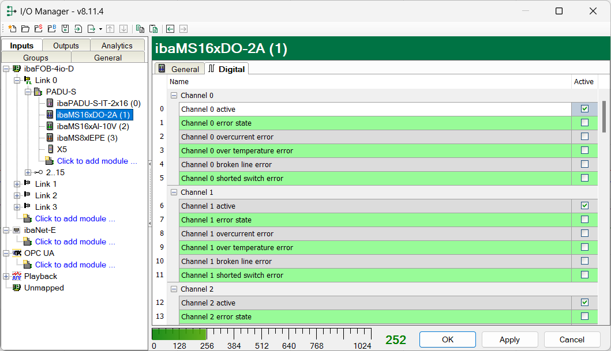611x351 pixels.
Task: Open the Groups tab
Action: pyautogui.click(x=36, y=58)
